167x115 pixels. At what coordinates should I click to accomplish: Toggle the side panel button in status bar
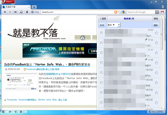pyautogui.click(x=4, y=112)
